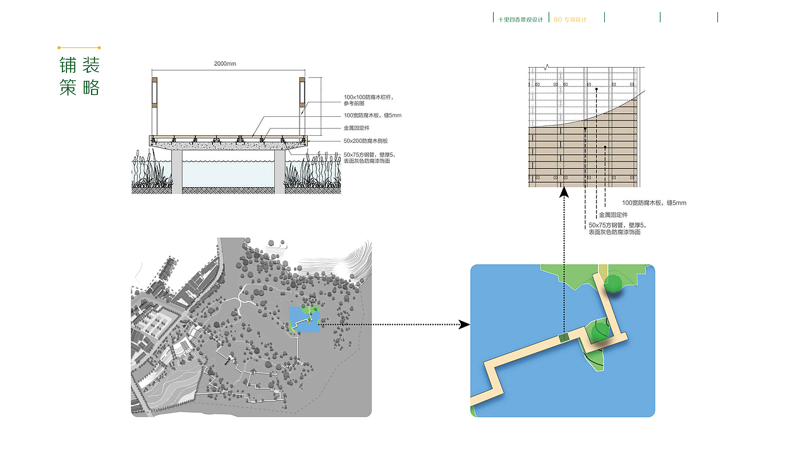Select 50x75方钢管 label below decking plan
809x455 pixels.
pyautogui.click(x=616, y=229)
